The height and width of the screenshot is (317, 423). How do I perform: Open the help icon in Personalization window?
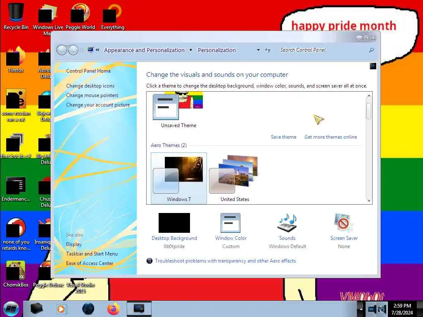[x=373, y=66]
